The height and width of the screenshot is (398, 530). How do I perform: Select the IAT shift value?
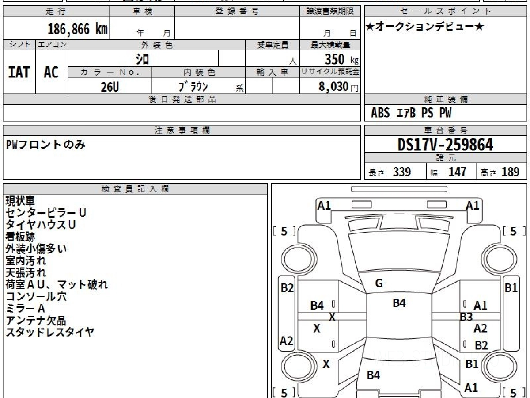[x=19, y=72]
